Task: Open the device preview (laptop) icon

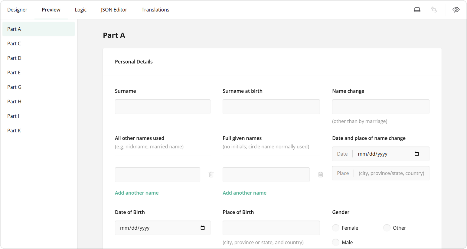Action: point(417,9)
